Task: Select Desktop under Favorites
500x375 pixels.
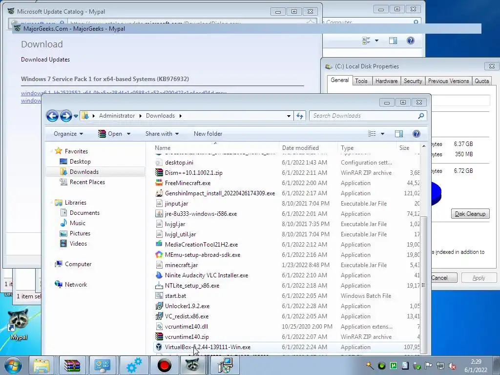Action: 80,161
